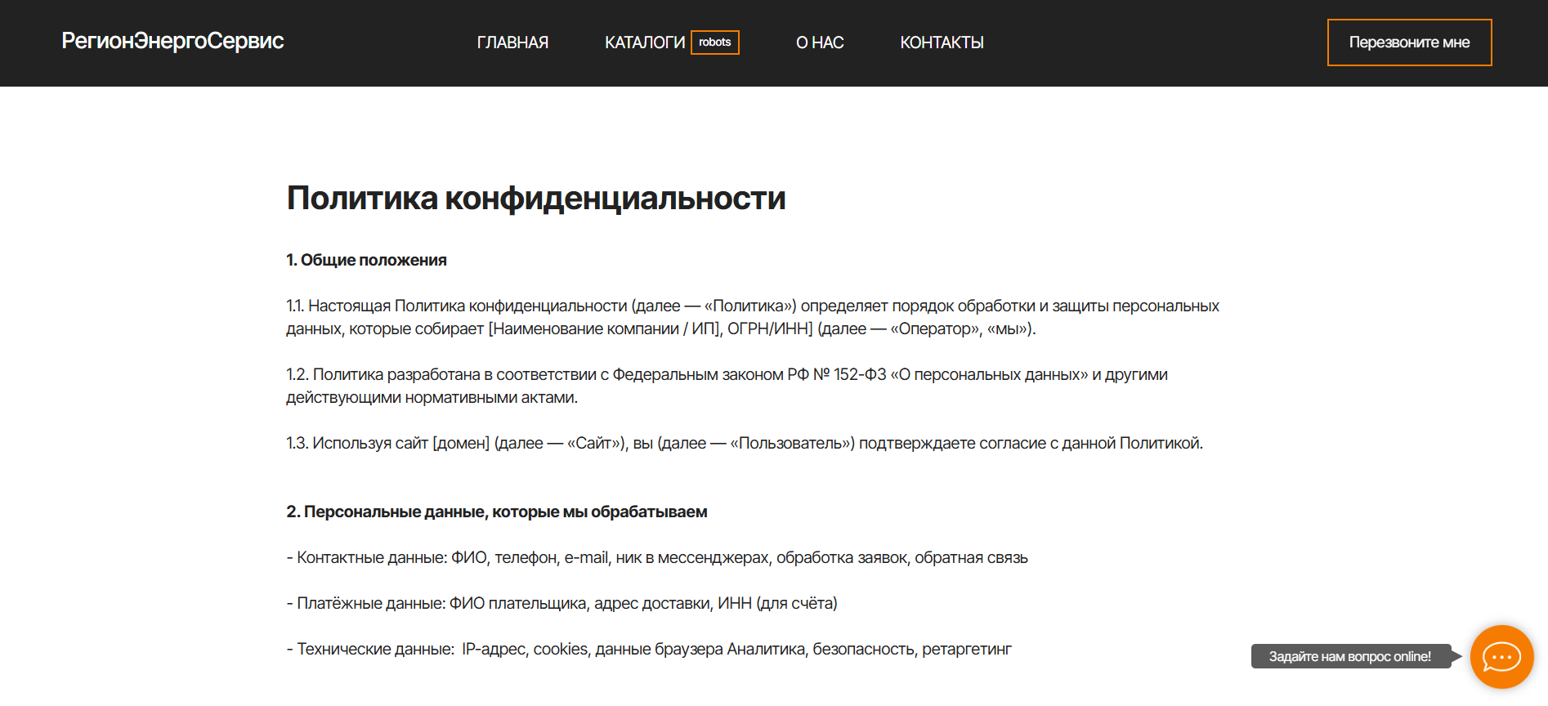This screenshot has height=706, width=1548.
Task: Click paragraph 1.3 starting with Используя сайт
Action: [744, 443]
